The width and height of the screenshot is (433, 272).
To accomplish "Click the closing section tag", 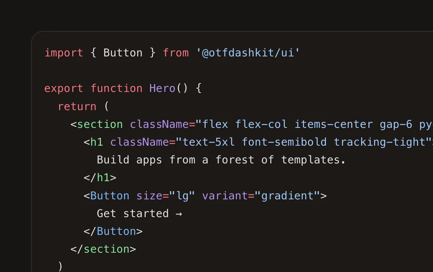I will 103,249.
